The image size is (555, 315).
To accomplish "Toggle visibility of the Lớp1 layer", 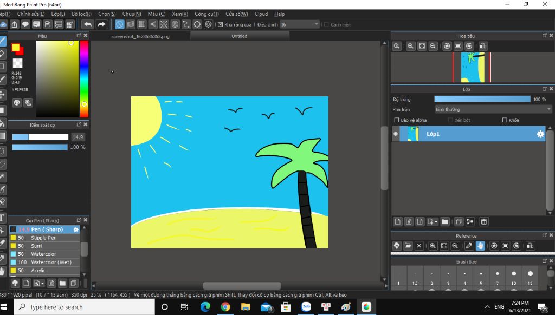I will coord(396,134).
